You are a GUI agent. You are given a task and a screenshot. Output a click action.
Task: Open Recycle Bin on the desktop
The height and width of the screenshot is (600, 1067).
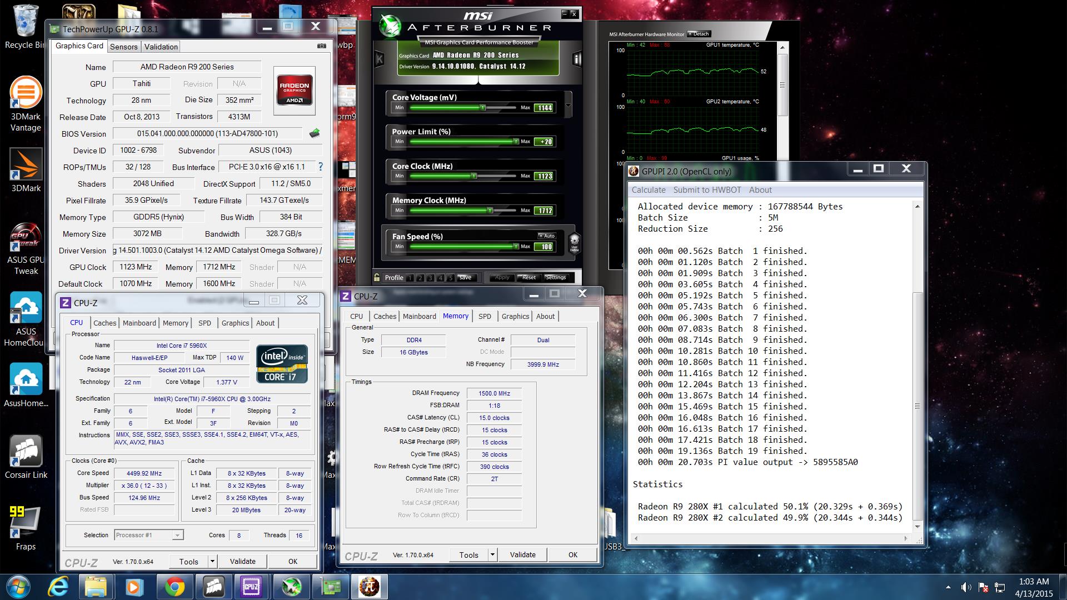(x=25, y=27)
